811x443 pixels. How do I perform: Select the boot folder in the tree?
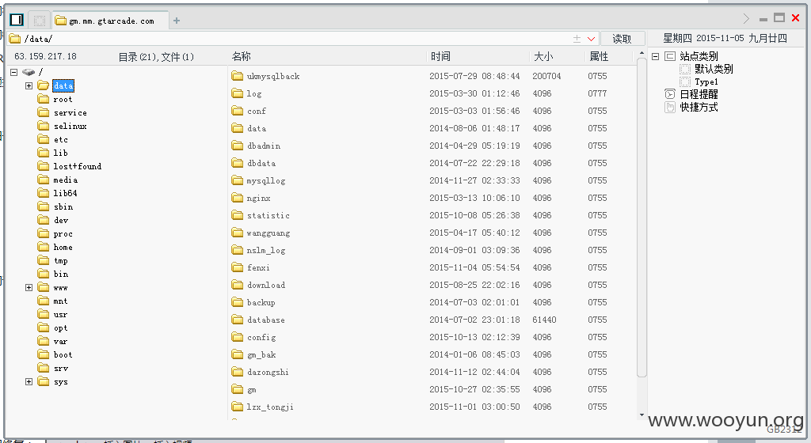(63, 354)
